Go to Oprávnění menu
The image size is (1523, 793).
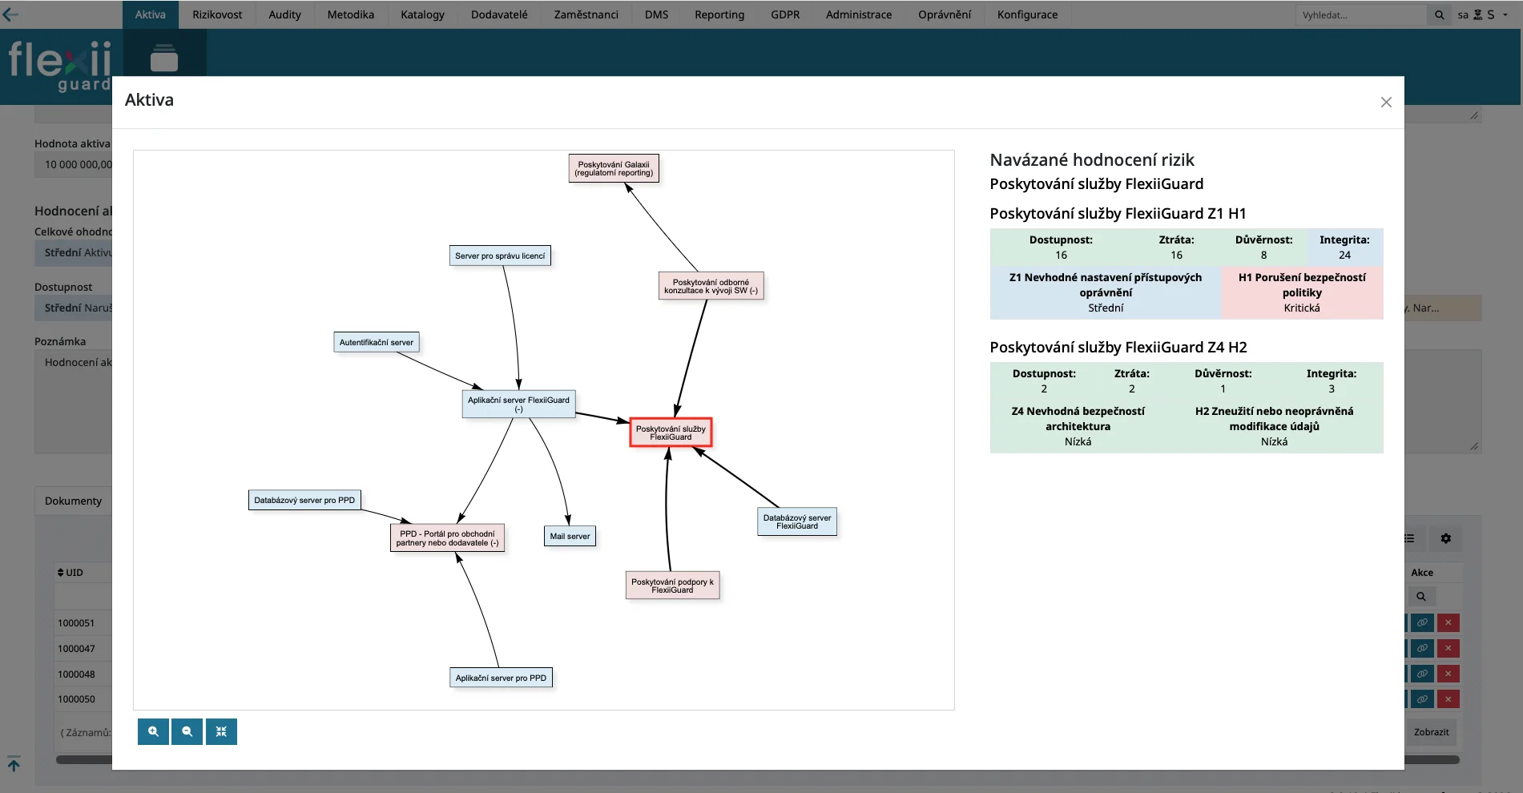click(x=945, y=14)
